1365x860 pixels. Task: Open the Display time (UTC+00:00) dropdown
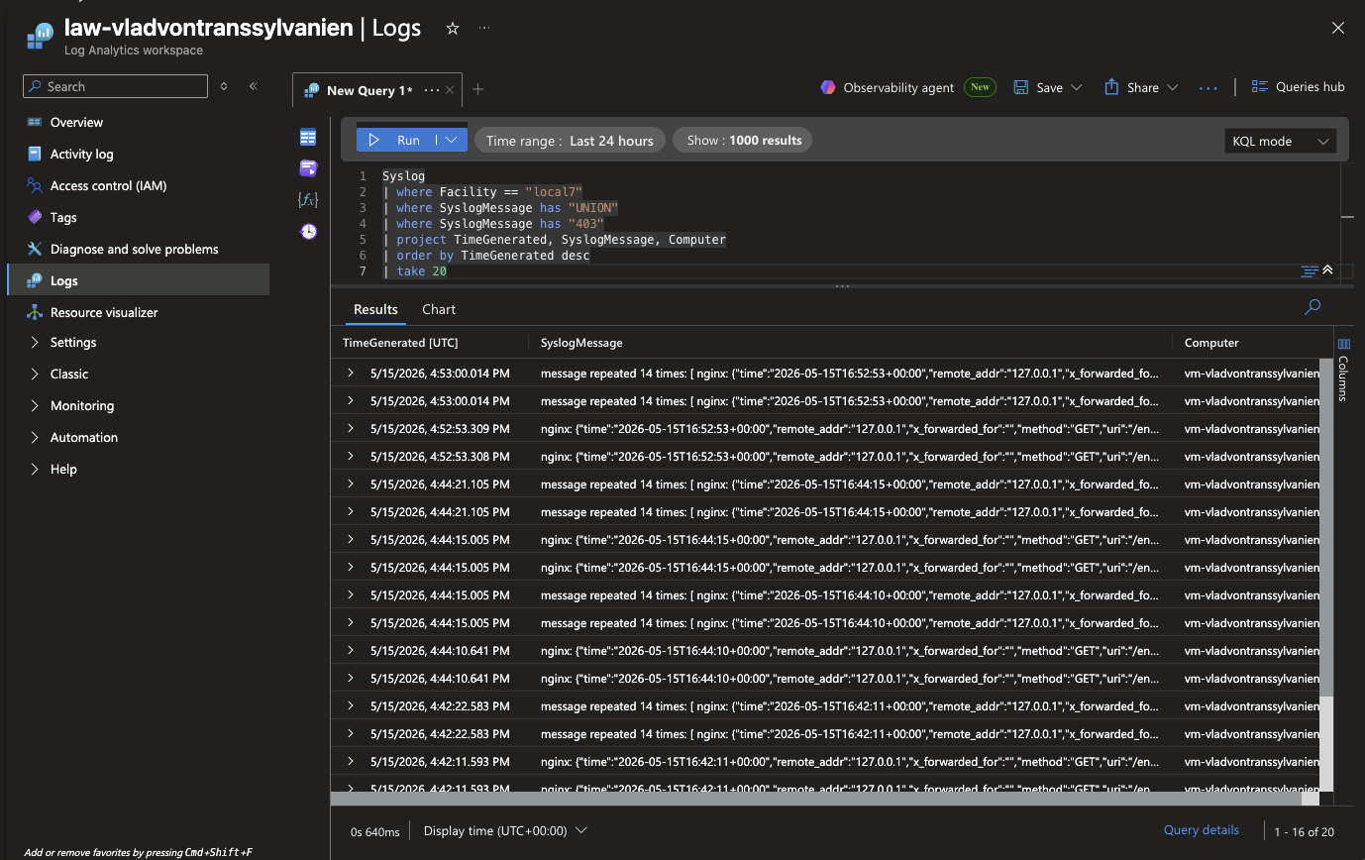pos(505,830)
